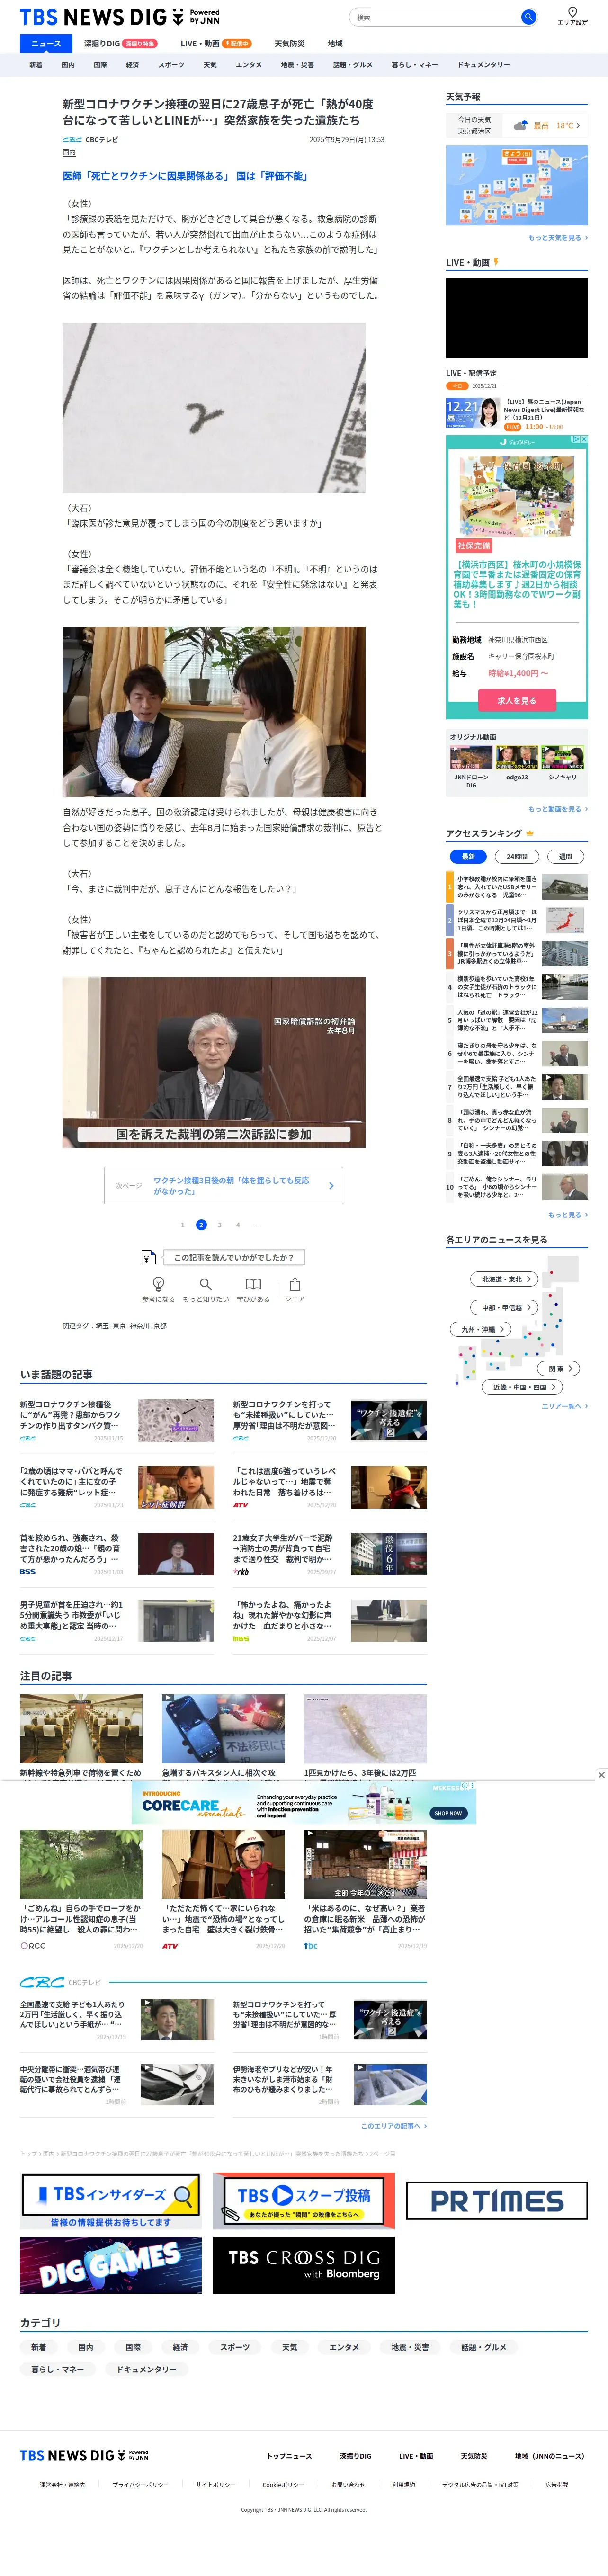Open ドキュメンタリー in top navigation bar
608x2576 pixels.
coord(484,65)
